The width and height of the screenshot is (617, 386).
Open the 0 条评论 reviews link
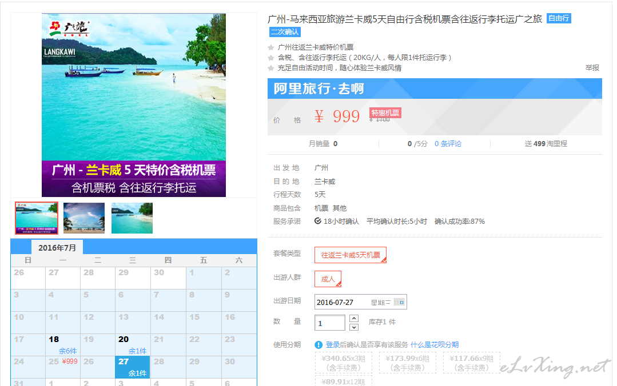448,144
